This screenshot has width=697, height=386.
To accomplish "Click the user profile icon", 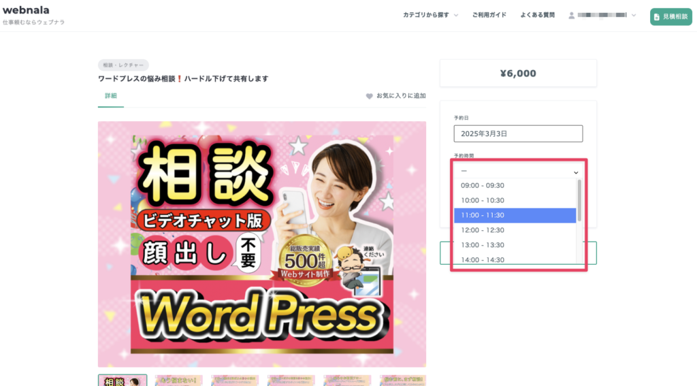I will point(571,16).
